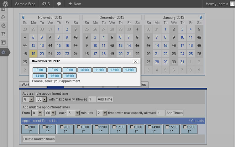Tick the 14:00 appointment checkbox
Image resolution: width=235 pixels, height=147 pixels.
click(149, 127)
